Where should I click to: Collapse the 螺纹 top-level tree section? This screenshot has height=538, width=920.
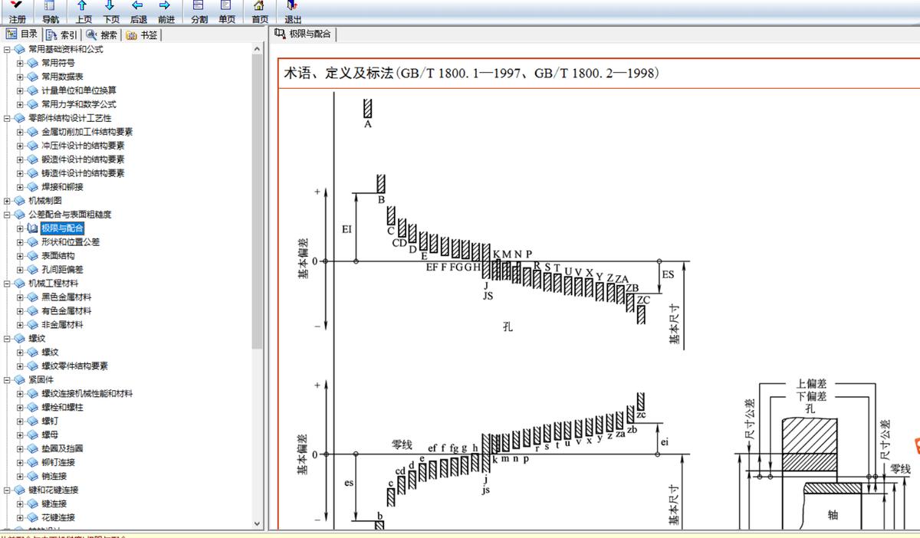[x=8, y=339]
